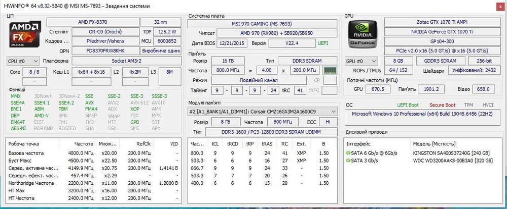Click the Подвійний канал mode field
This screenshot has height=209, width=507.
pyautogui.click(x=259, y=80)
